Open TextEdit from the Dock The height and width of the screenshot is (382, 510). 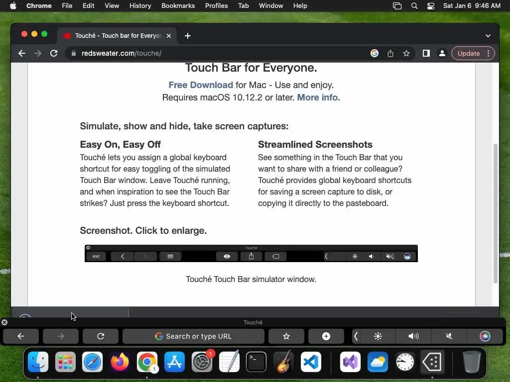229,362
